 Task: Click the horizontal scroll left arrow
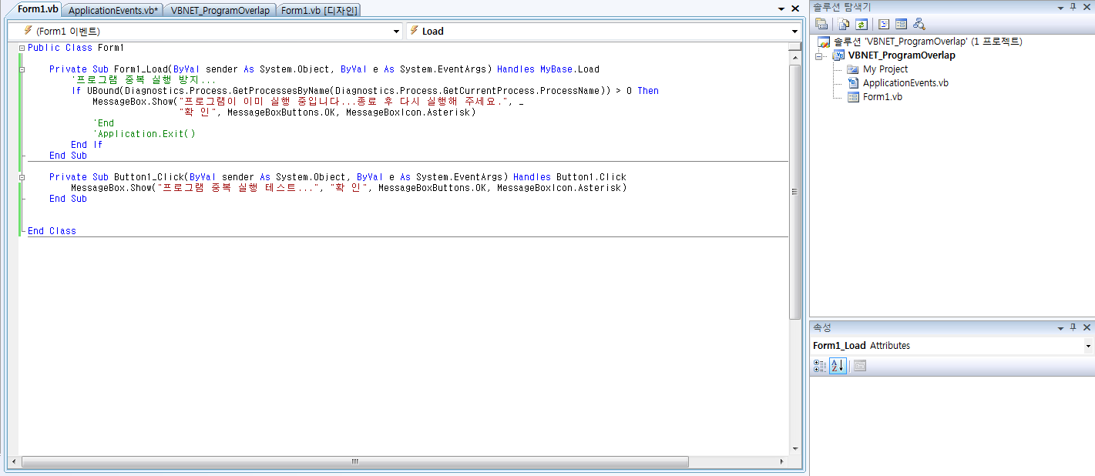[14, 462]
